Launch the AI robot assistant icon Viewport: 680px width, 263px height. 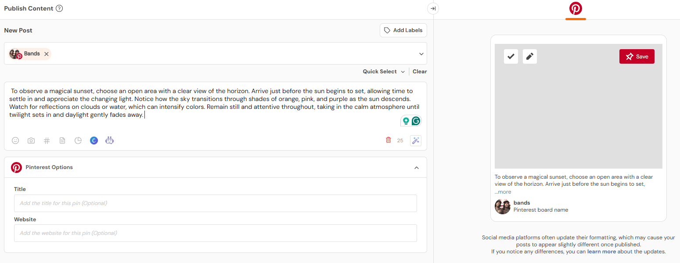point(109,140)
